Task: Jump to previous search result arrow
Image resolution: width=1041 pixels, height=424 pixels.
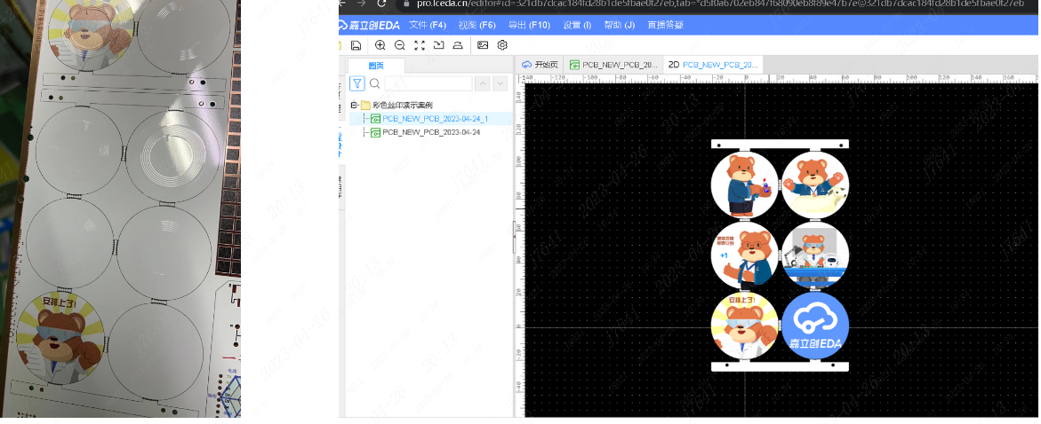Action: pos(483,83)
